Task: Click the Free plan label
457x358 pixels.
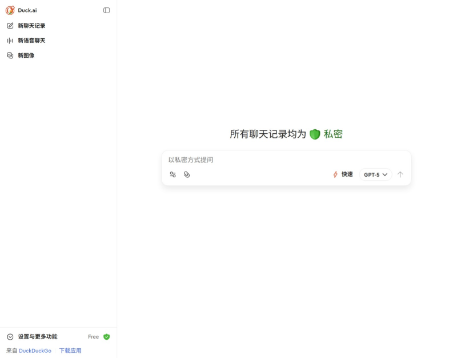Action: tap(93, 337)
